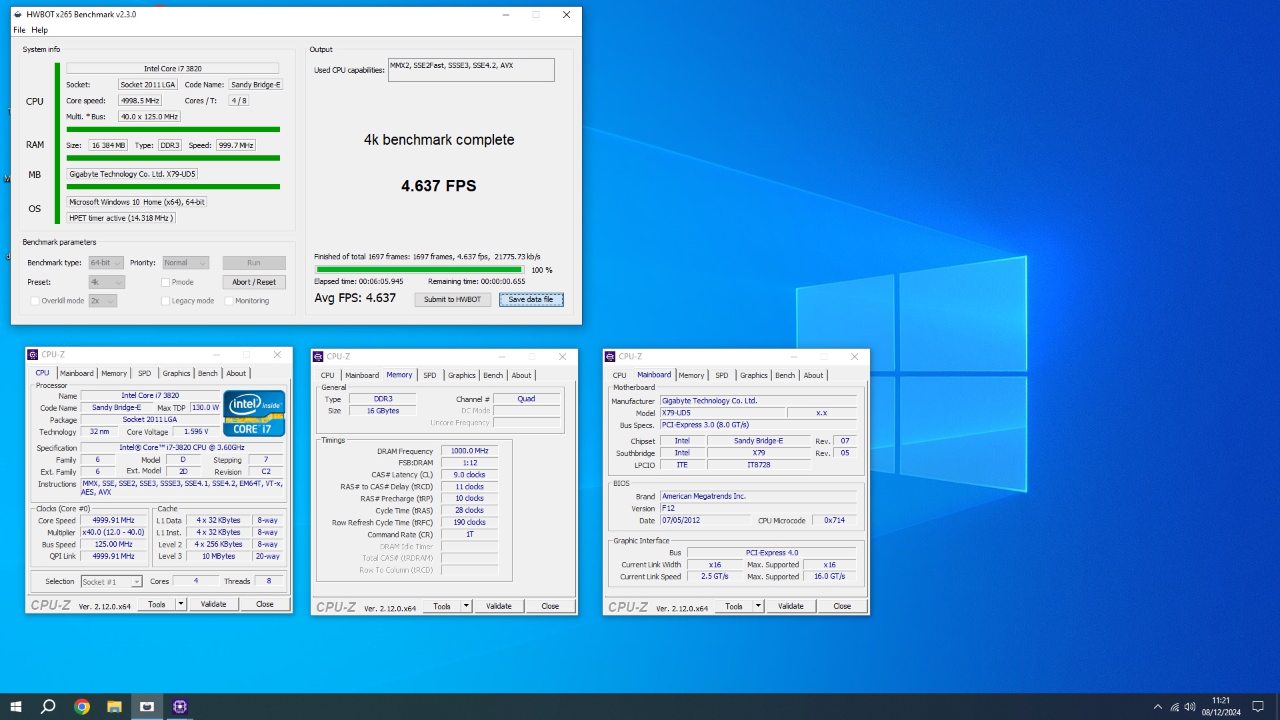Open network Wi-Fi tray icon

click(1175, 707)
